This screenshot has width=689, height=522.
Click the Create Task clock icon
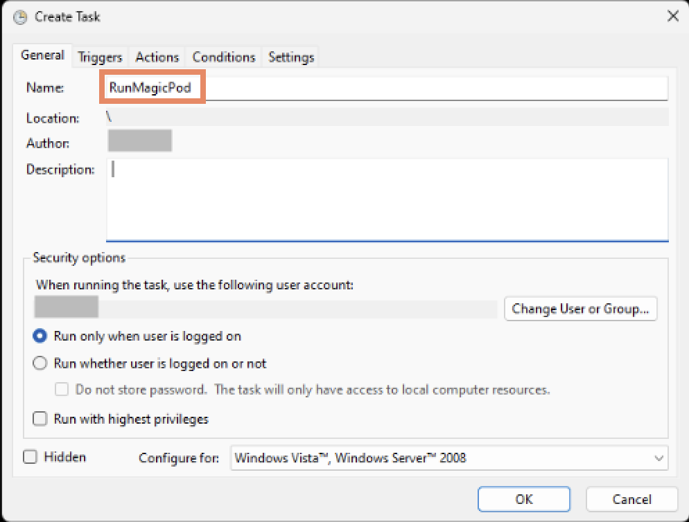20,17
